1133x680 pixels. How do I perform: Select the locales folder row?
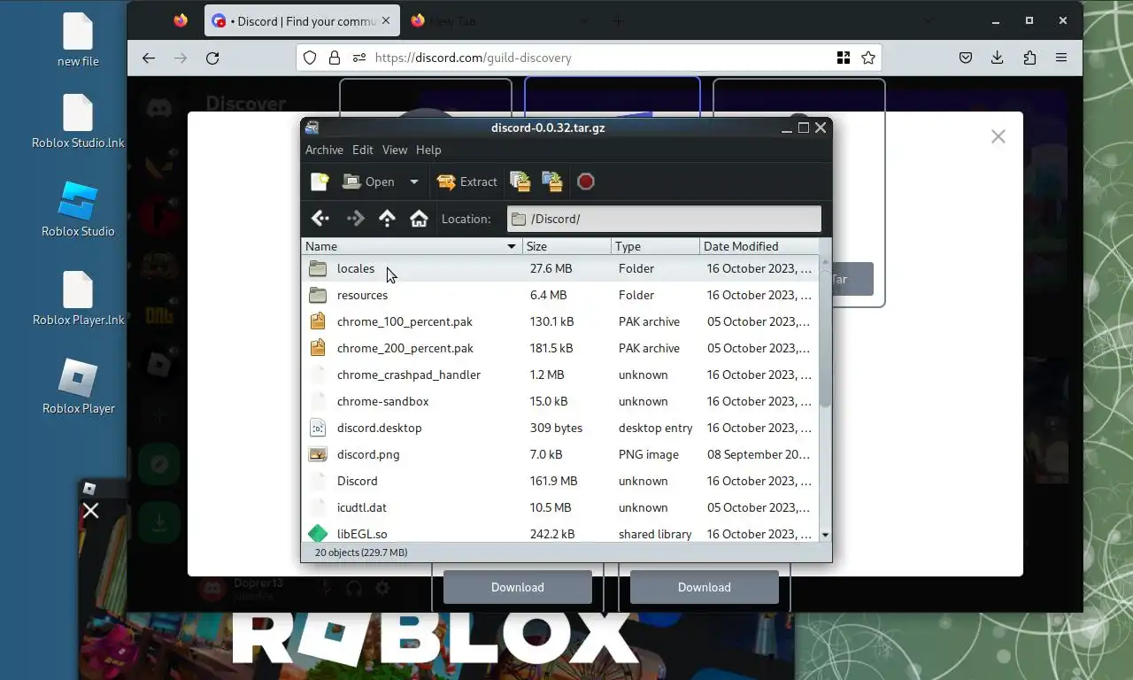click(x=560, y=268)
